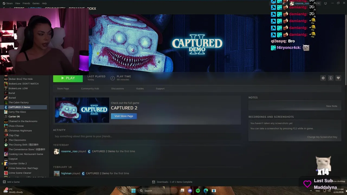
Task: Select Clap Clap in the library
Action: click(x=14, y=135)
